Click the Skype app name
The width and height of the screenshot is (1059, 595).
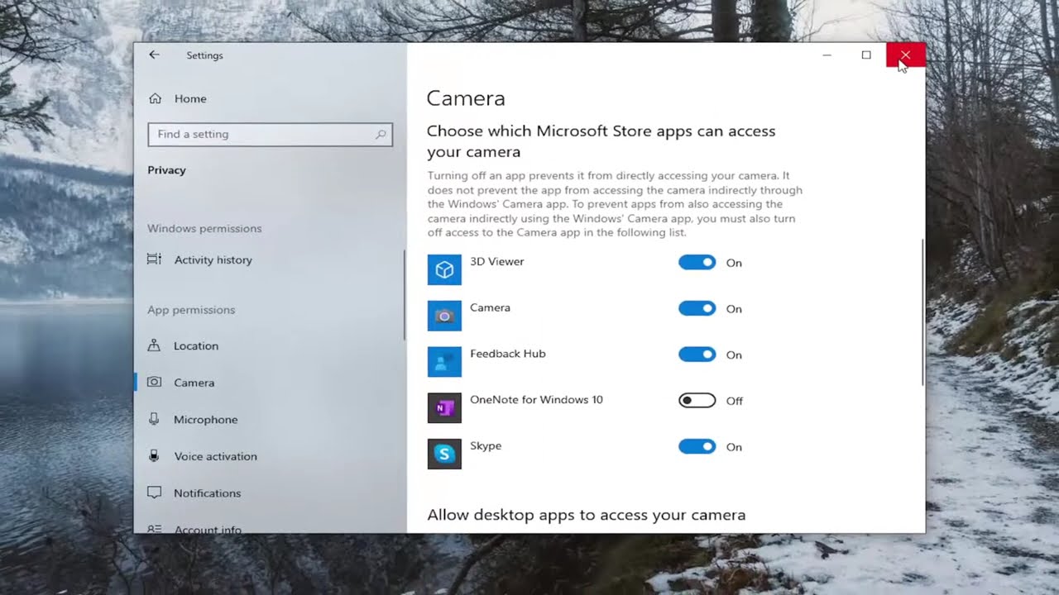pyautogui.click(x=486, y=445)
